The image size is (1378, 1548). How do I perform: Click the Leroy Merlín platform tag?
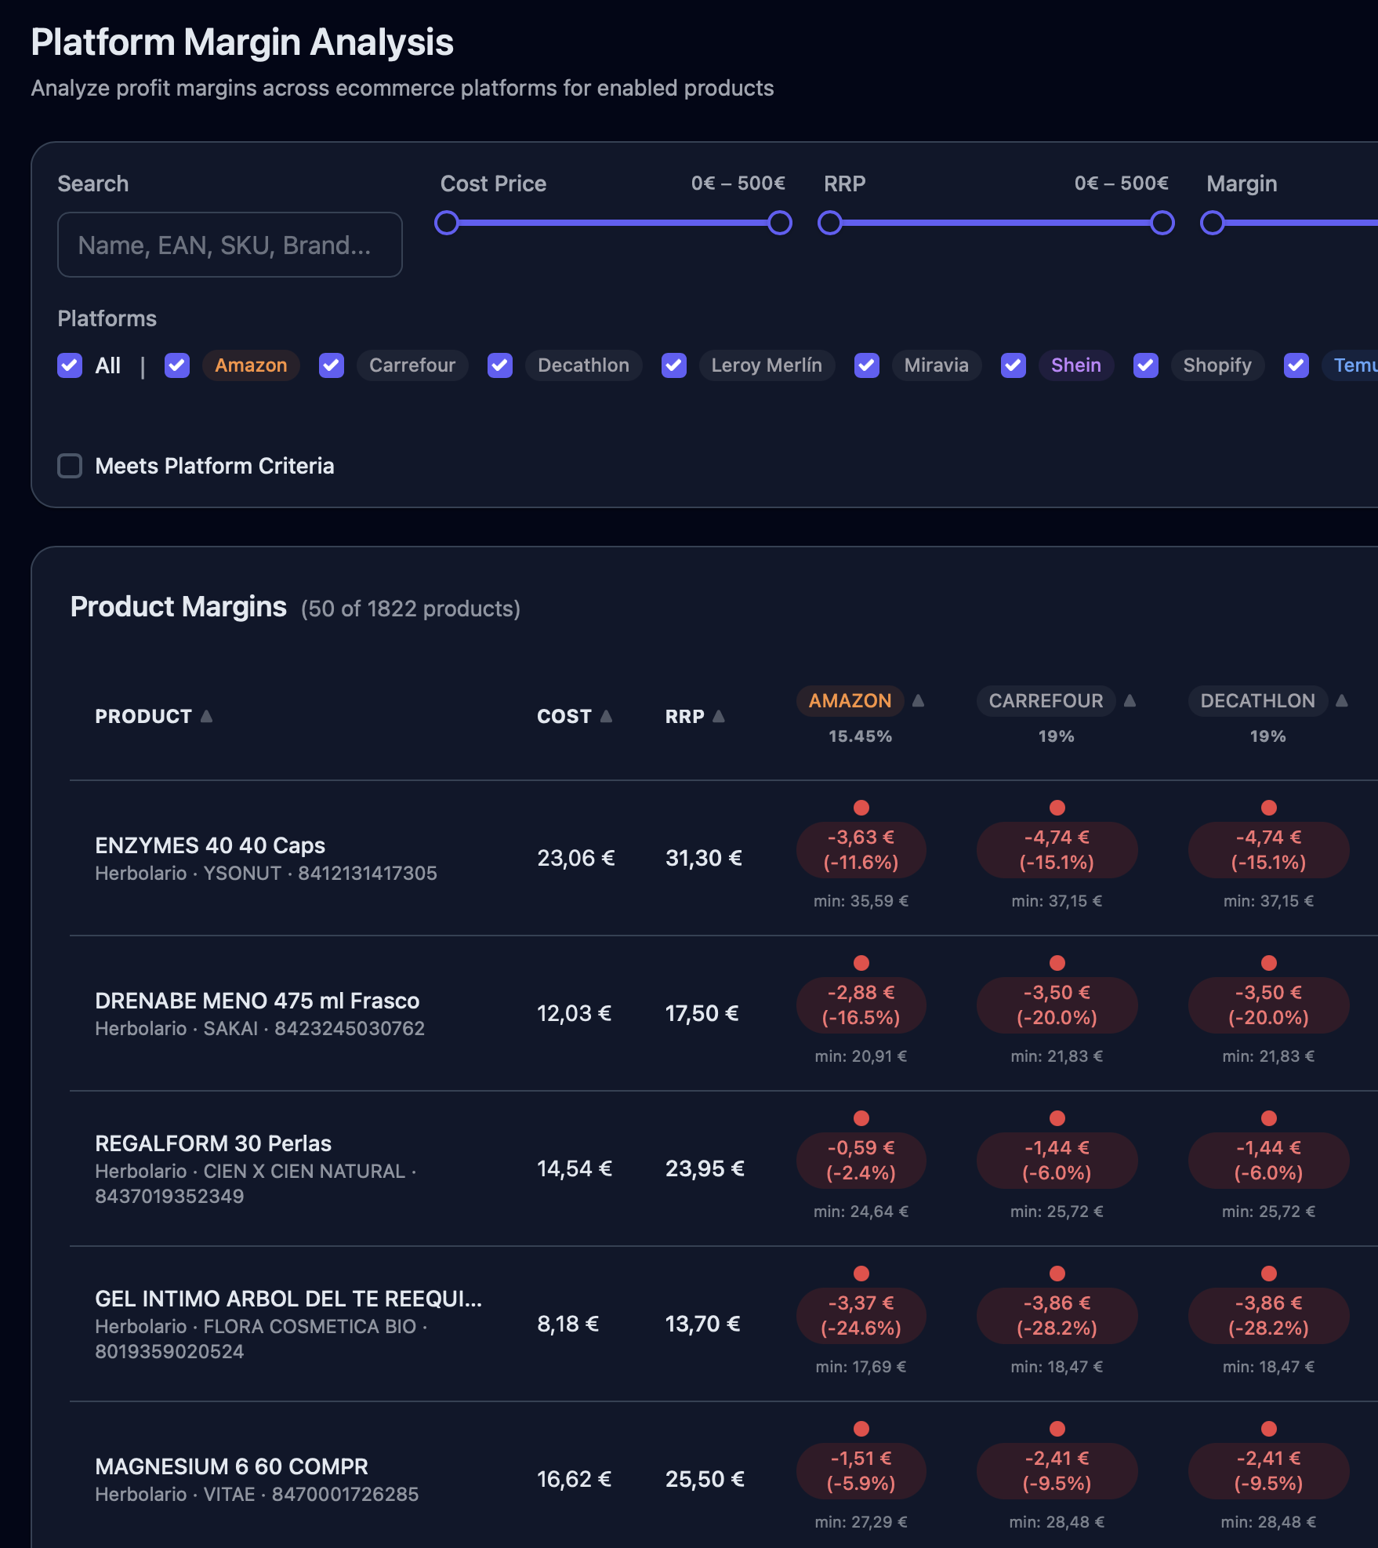click(766, 365)
